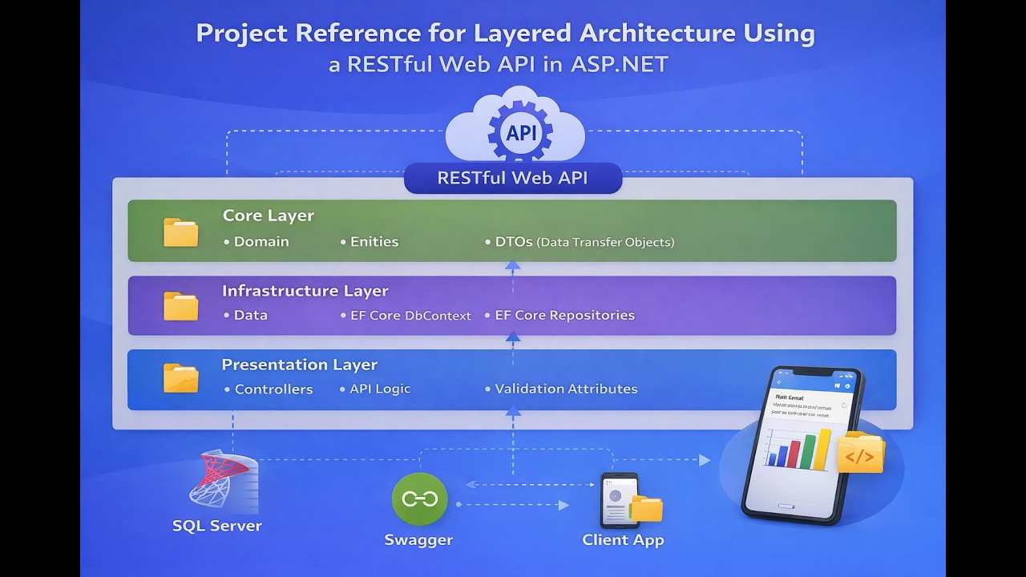
Task: Click the 'API Logic' bullet text
Action: click(x=380, y=389)
